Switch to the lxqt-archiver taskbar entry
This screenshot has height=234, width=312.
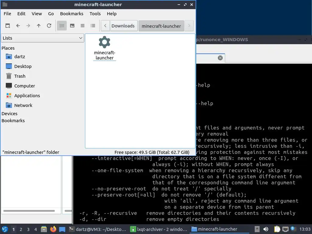158,229
